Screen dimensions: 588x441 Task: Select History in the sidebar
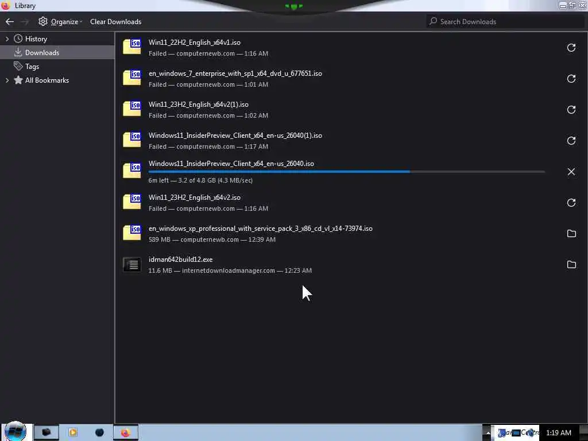(x=36, y=38)
